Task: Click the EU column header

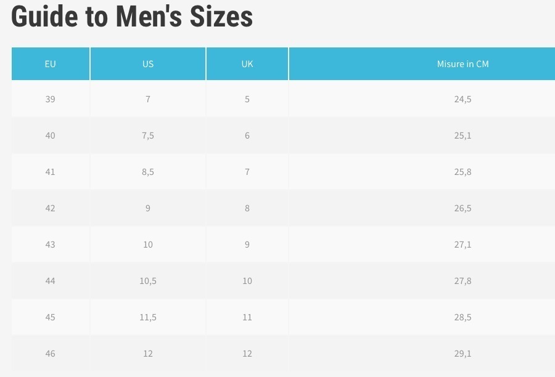Action: click(51, 63)
